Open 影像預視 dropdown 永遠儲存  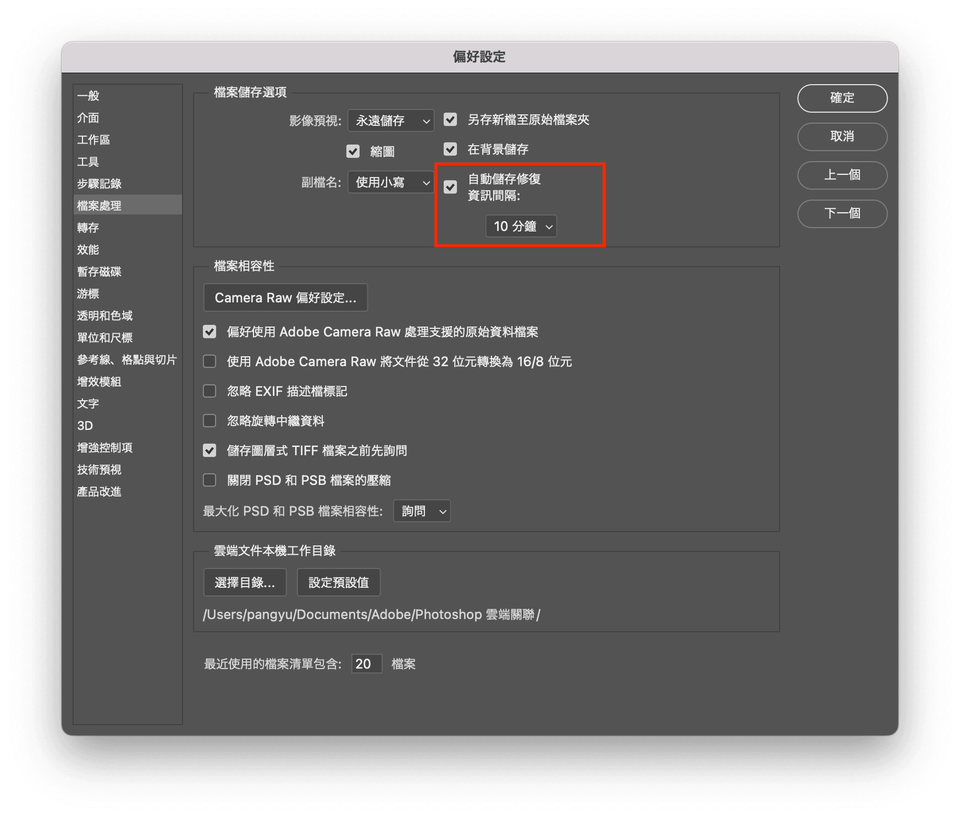coord(391,120)
